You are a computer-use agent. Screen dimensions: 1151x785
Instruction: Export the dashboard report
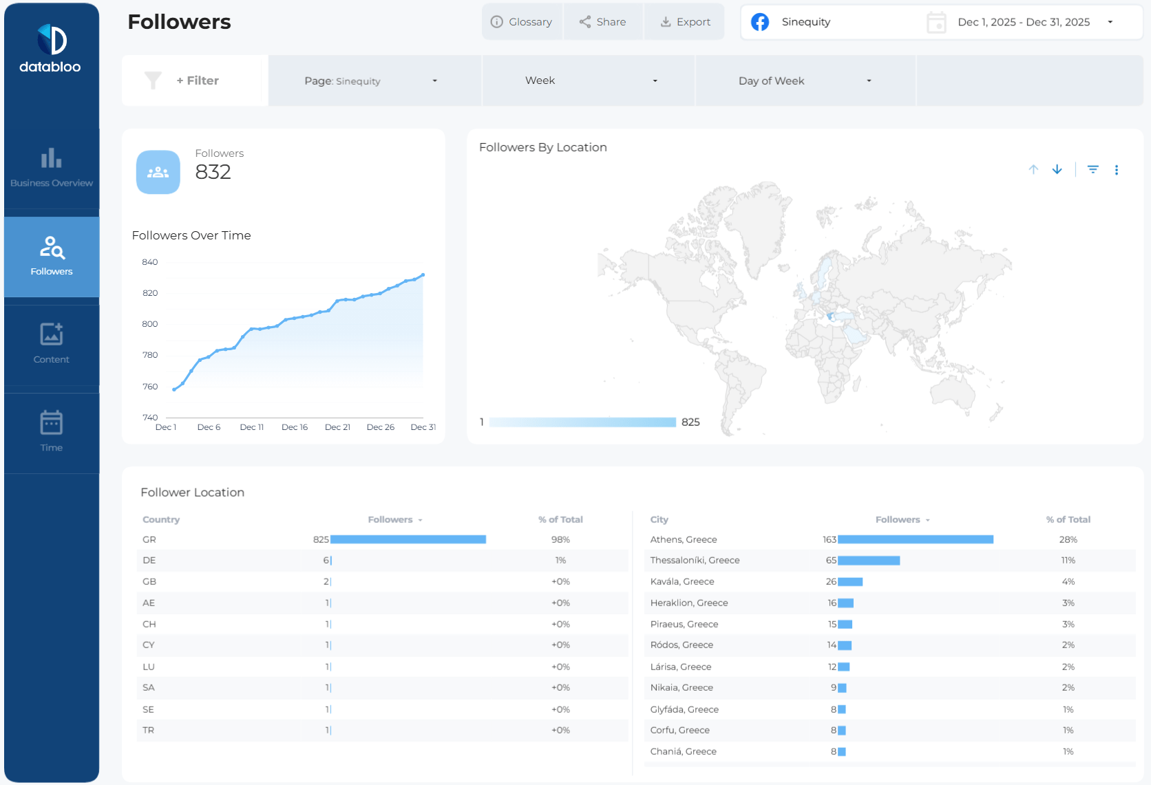pyautogui.click(x=685, y=22)
